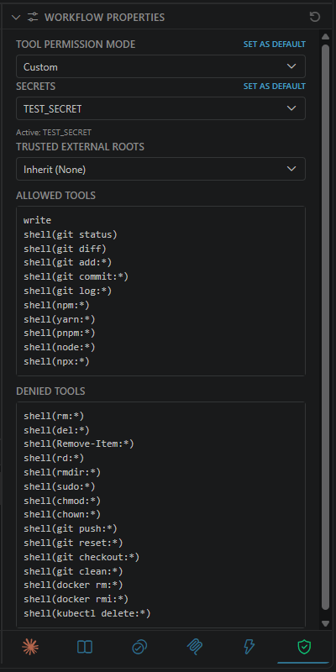
Task: Click the 'DENIED TOOLS' heading
Action: pyautogui.click(x=50, y=391)
